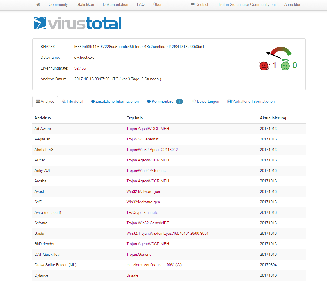The image size is (327, 281).
Task: Click Baidu result Win32.Trojan.WisdomEyes
Action: point(168,234)
